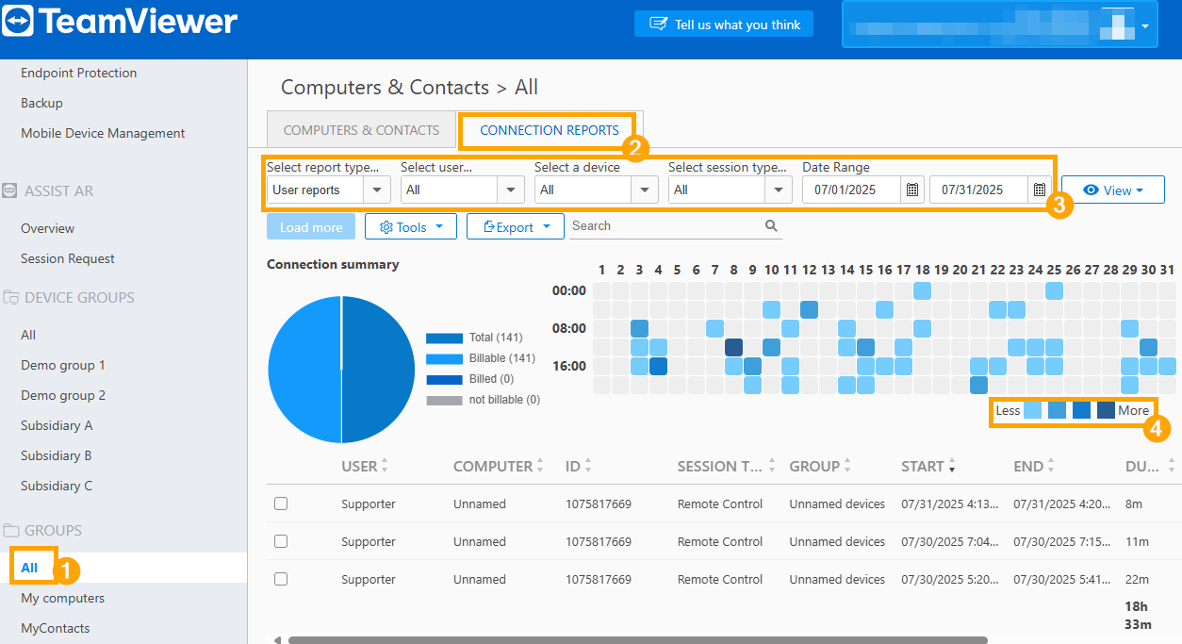
Task: Check the 07/30/2025 5:20 session row checkbox
Action: coord(281,579)
